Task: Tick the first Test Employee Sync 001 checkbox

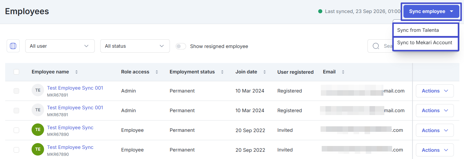Action: [x=17, y=91]
